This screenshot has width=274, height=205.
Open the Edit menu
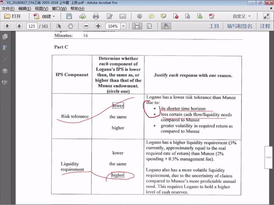[25, 9]
